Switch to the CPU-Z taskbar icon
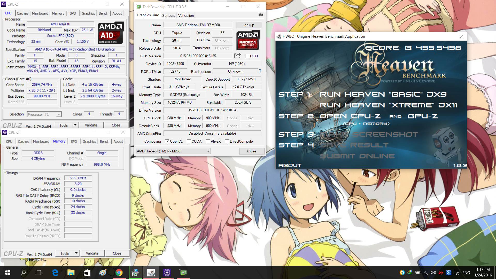Viewport: 496px width, 279px height. 167,273
